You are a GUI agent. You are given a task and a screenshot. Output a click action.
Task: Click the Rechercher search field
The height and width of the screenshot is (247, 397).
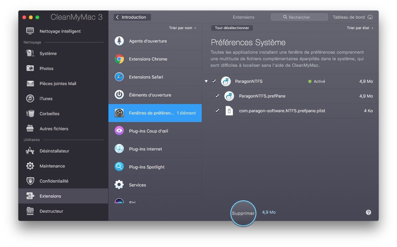pos(299,17)
